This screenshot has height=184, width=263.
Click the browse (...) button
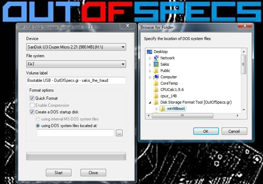119,133
